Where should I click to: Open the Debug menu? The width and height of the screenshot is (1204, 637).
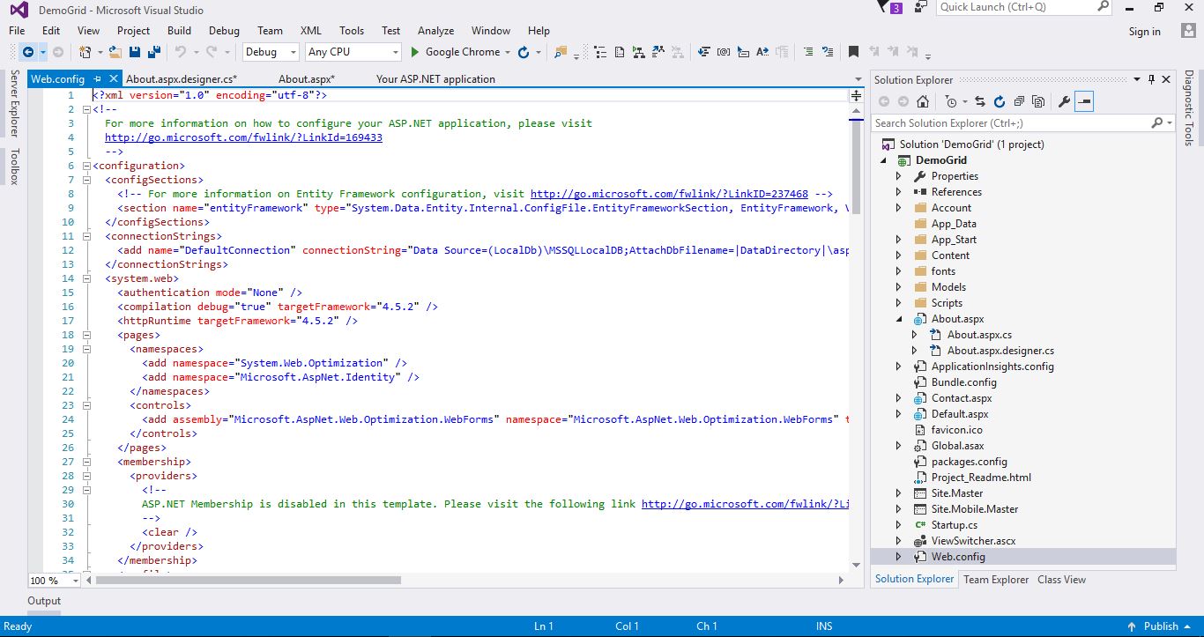pos(224,31)
